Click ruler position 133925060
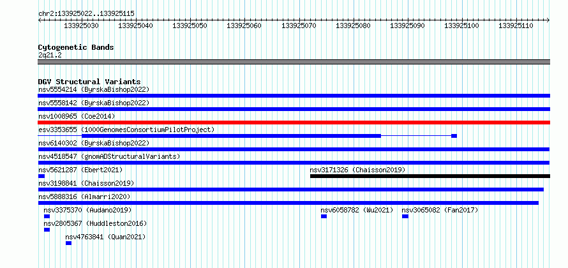Viewport: 568px width, 268px height. coord(244,26)
